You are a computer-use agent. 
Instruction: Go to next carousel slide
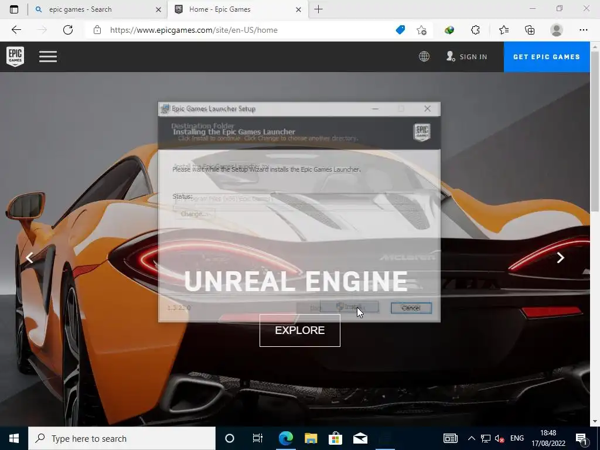coord(561,258)
